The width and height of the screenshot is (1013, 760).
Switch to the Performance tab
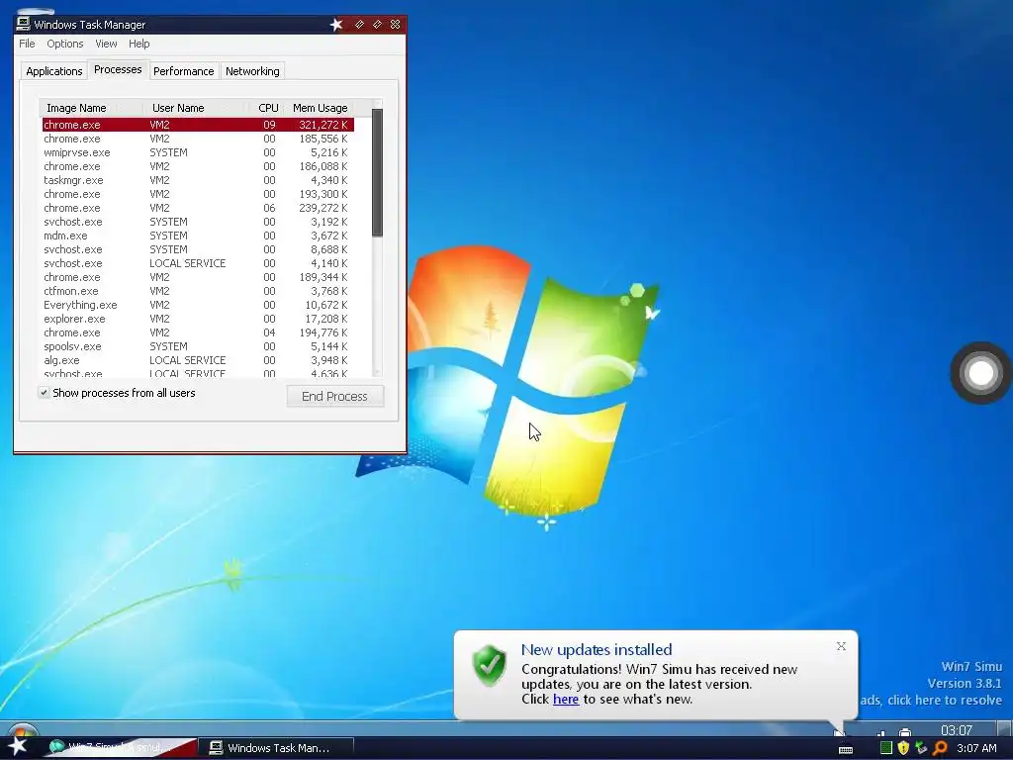coord(183,71)
